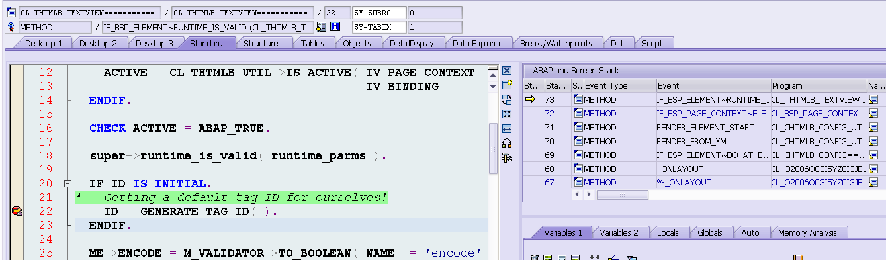Click the navigate icon in stack row 73
Screen dimensions: 886x260
873,99
